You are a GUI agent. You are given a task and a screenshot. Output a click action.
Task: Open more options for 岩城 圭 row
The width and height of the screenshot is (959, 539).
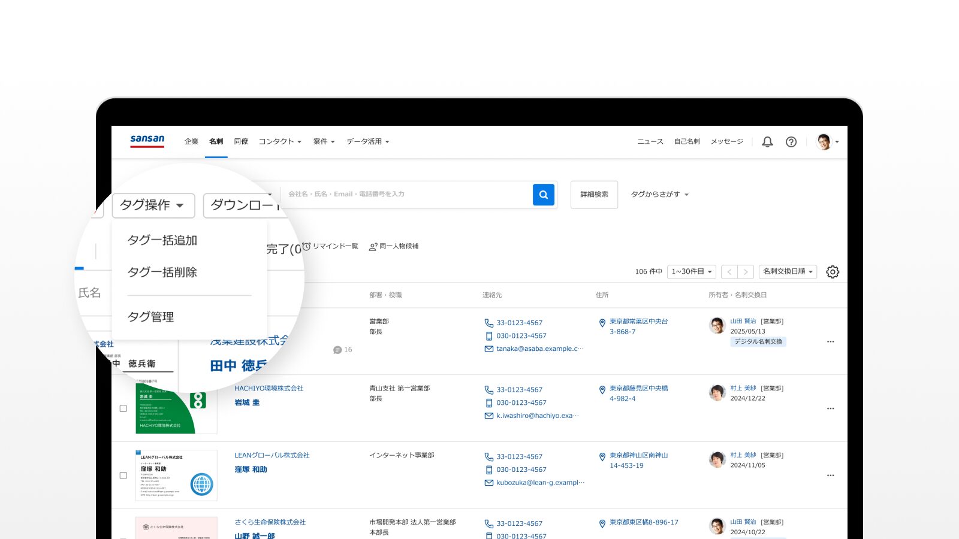click(830, 408)
